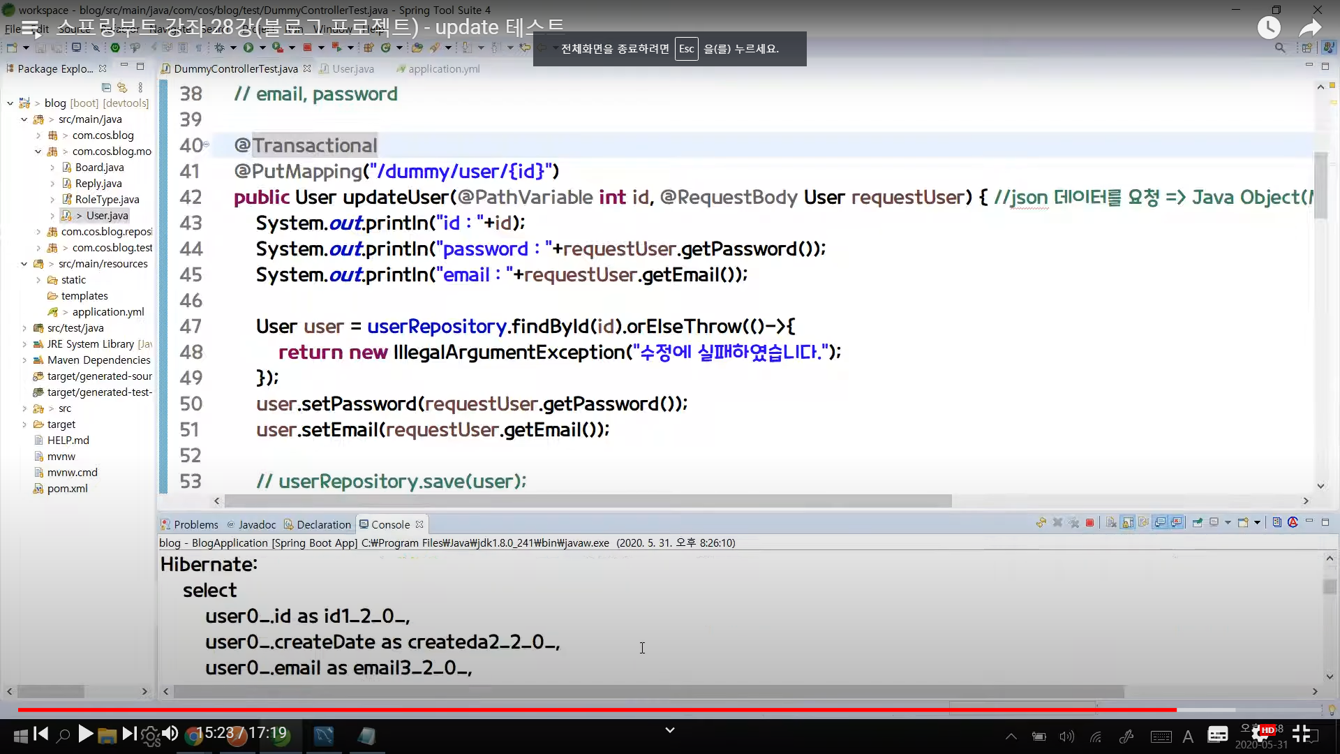
Task: Switch to the User.java editor tab
Action: tap(347, 68)
